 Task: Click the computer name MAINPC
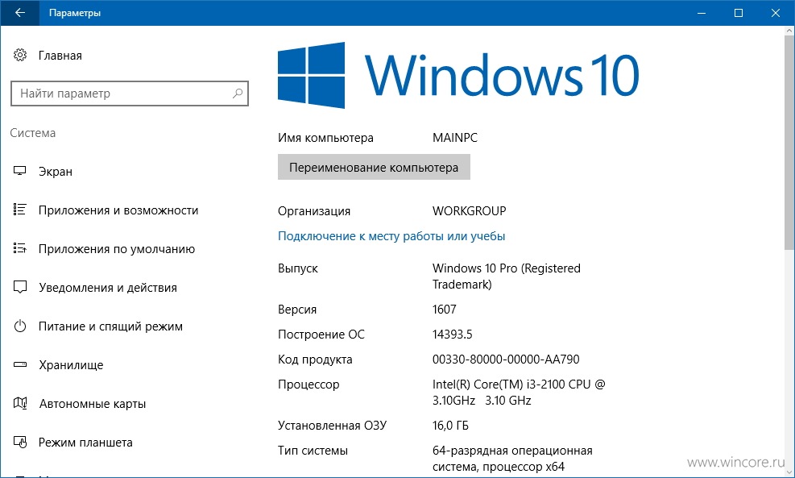pos(455,138)
